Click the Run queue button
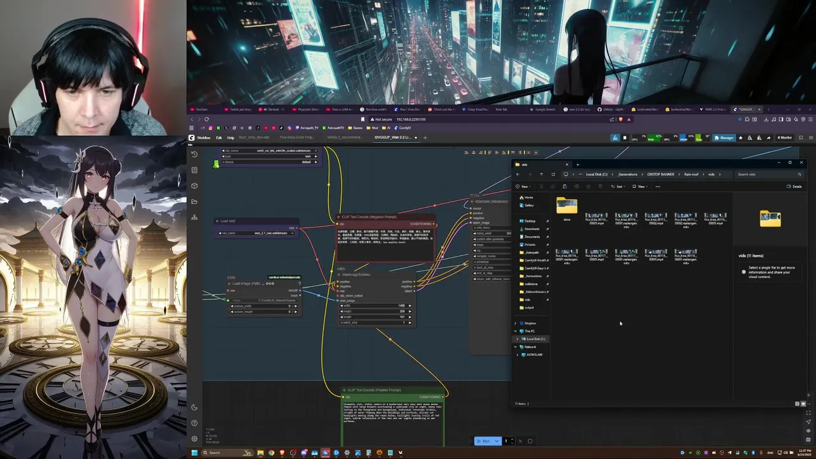 click(x=483, y=441)
